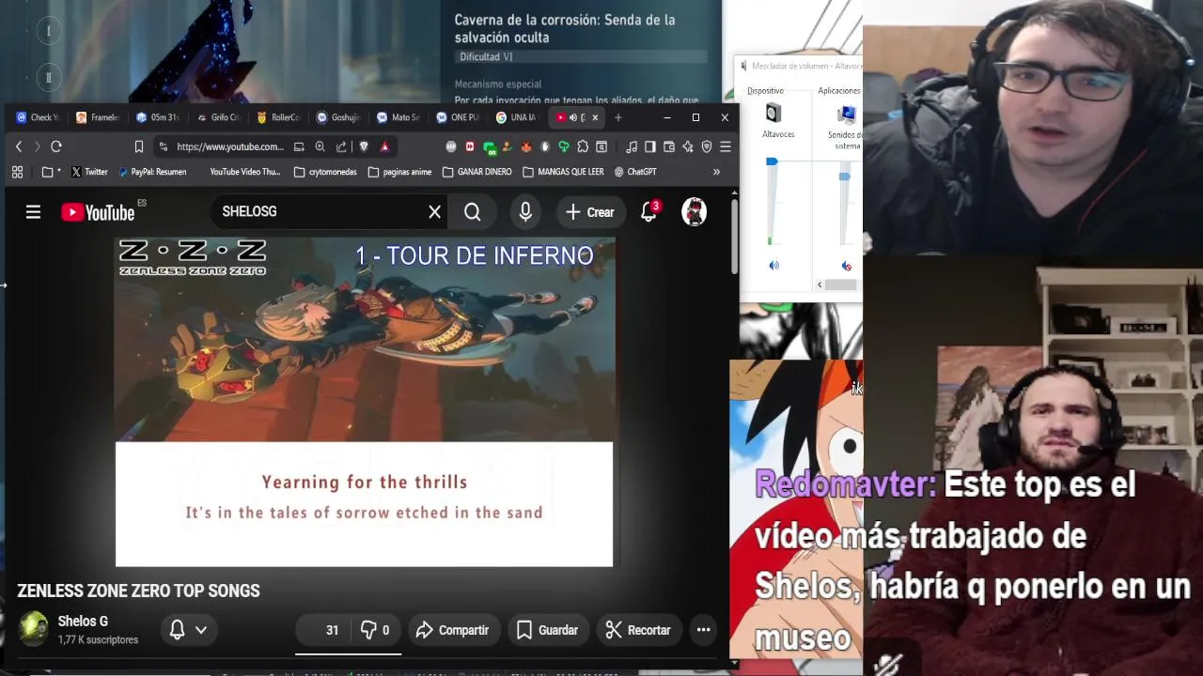Adjust Sonidos del sistema volume slider

pos(844,176)
